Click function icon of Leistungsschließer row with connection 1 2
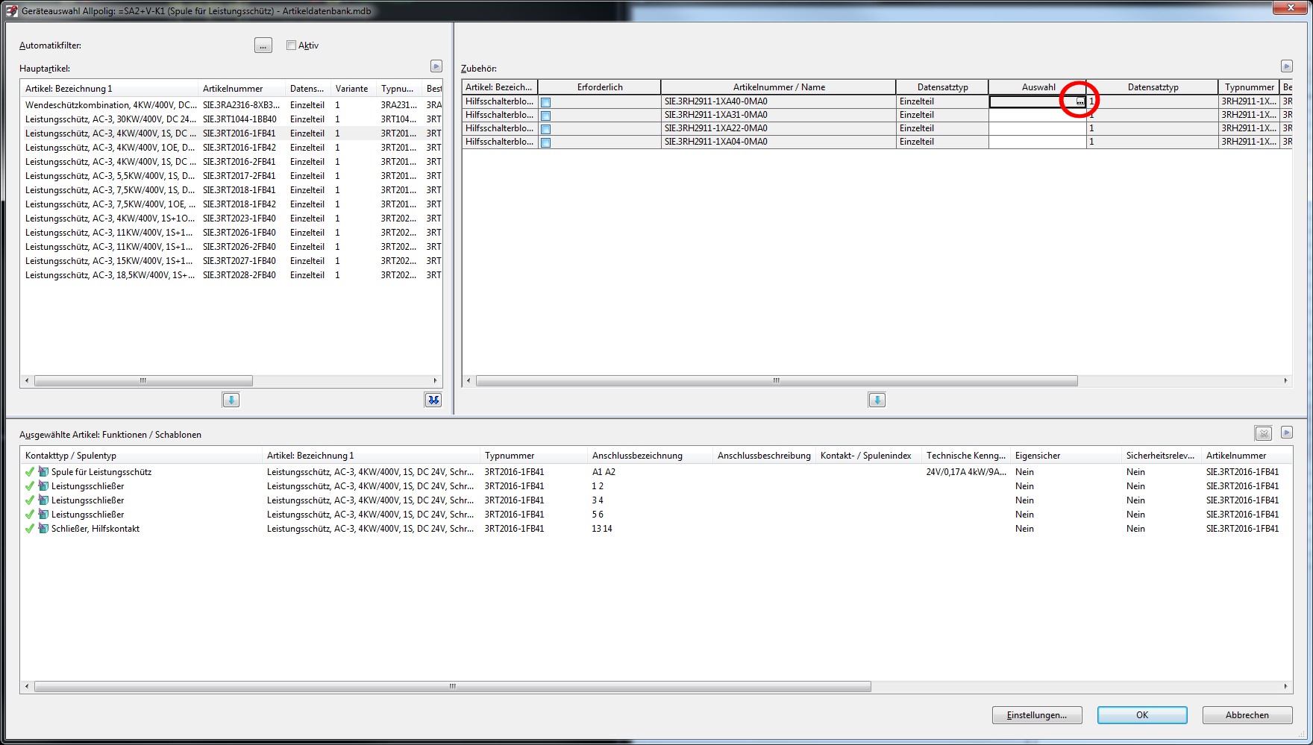Screen dimensions: 1313x745 tap(43, 486)
